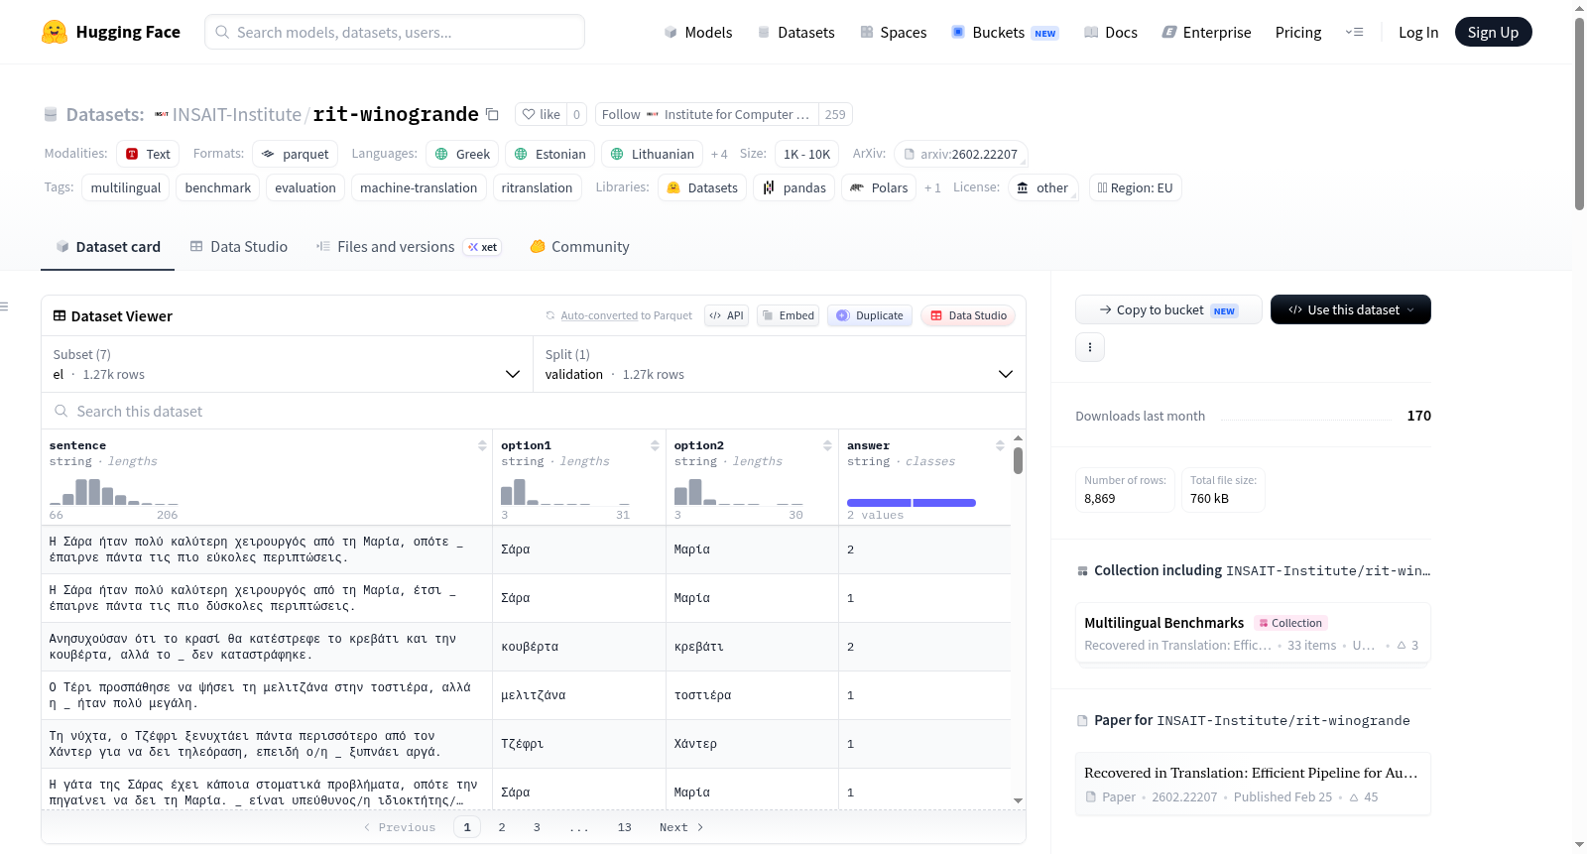Click the API button in viewer
1587x854 pixels.
[726, 315]
